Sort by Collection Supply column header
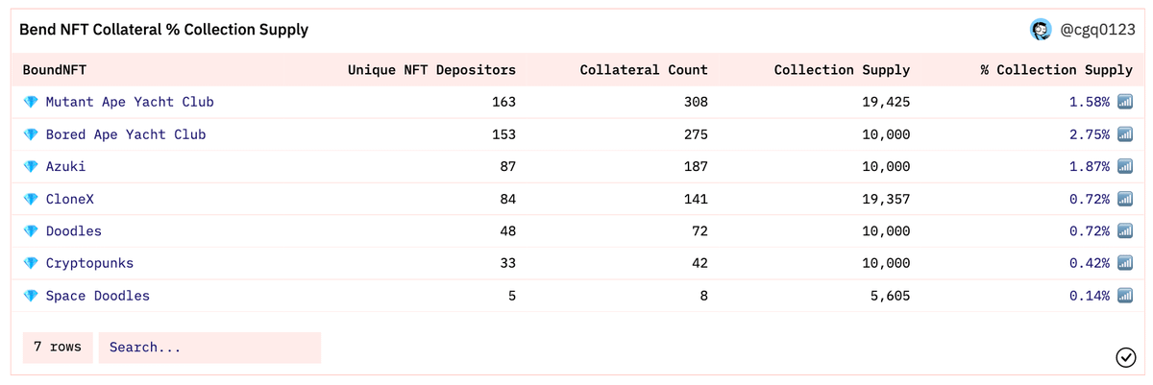 tap(842, 70)
